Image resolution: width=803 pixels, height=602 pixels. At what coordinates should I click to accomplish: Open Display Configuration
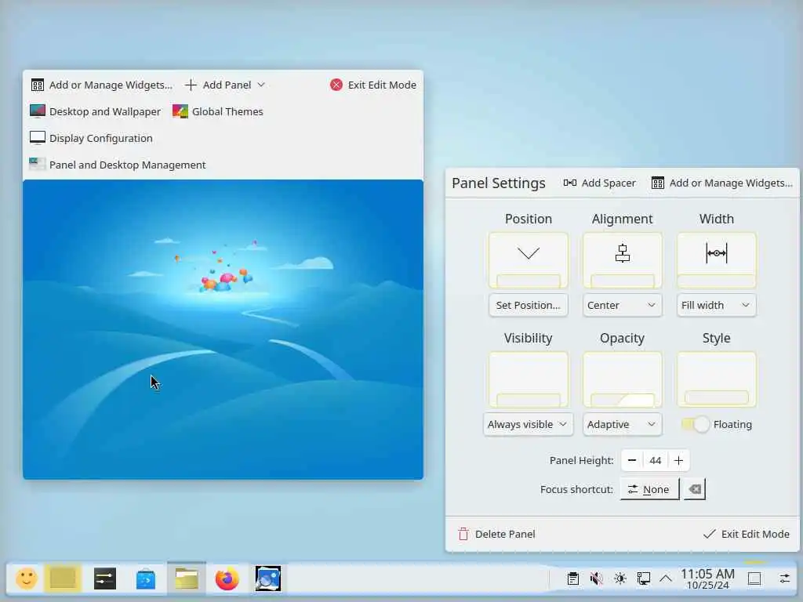pyautogui.click(x=91, y=138)
